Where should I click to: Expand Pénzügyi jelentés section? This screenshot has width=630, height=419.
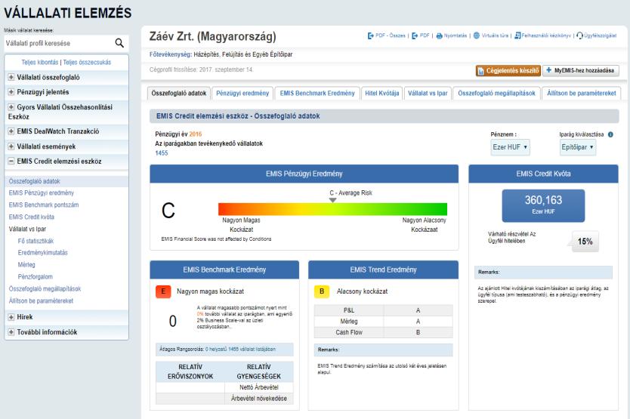coord(11,92)
